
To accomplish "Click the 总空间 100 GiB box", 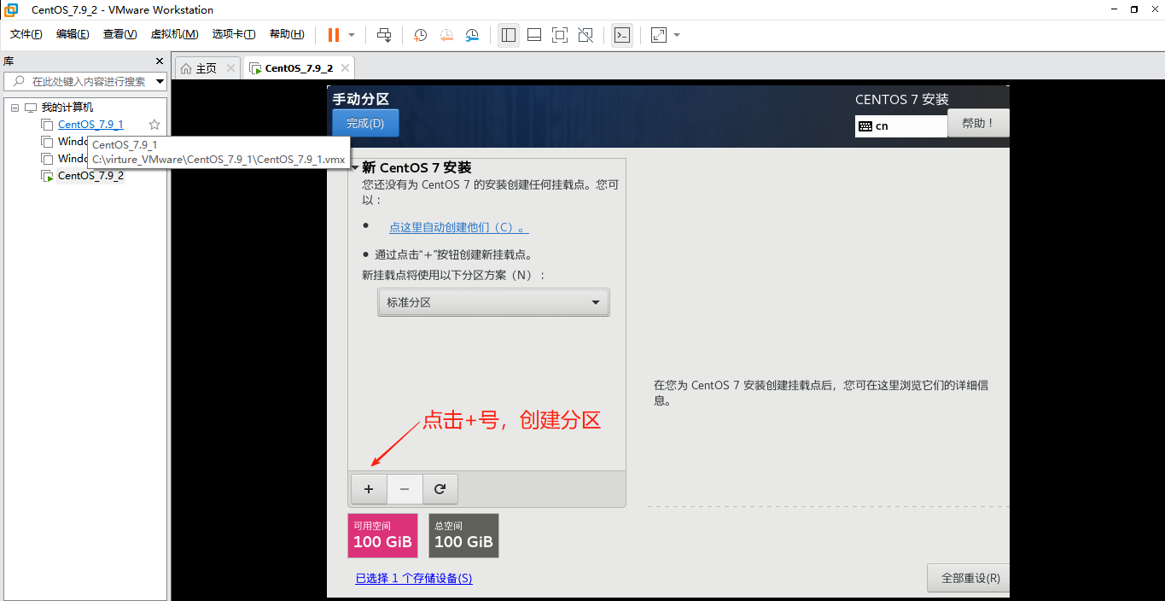I will [x=463, y=535].
